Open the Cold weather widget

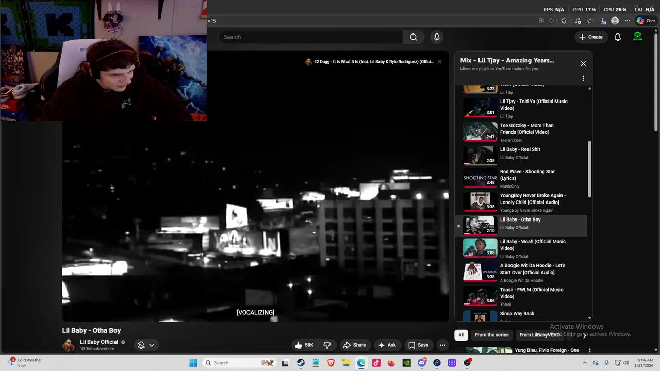26,363
